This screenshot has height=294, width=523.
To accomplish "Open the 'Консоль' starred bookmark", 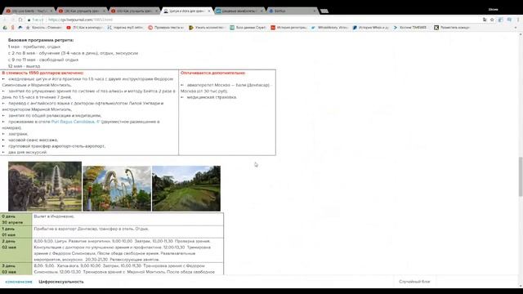I will [43, 28].
